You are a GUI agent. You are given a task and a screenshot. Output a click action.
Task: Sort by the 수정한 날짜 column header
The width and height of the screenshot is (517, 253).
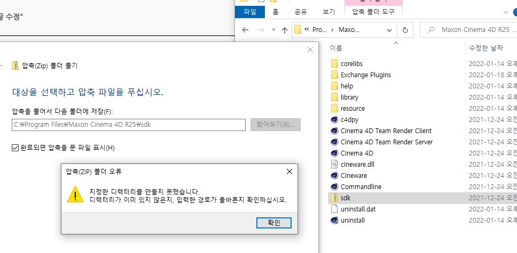485,48
